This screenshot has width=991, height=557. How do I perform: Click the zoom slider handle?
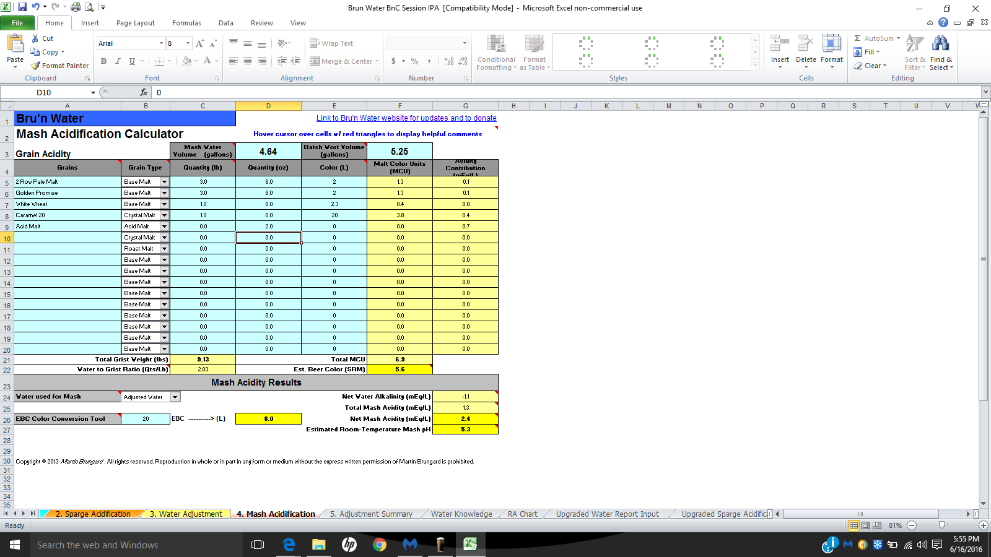click(941, 525)
